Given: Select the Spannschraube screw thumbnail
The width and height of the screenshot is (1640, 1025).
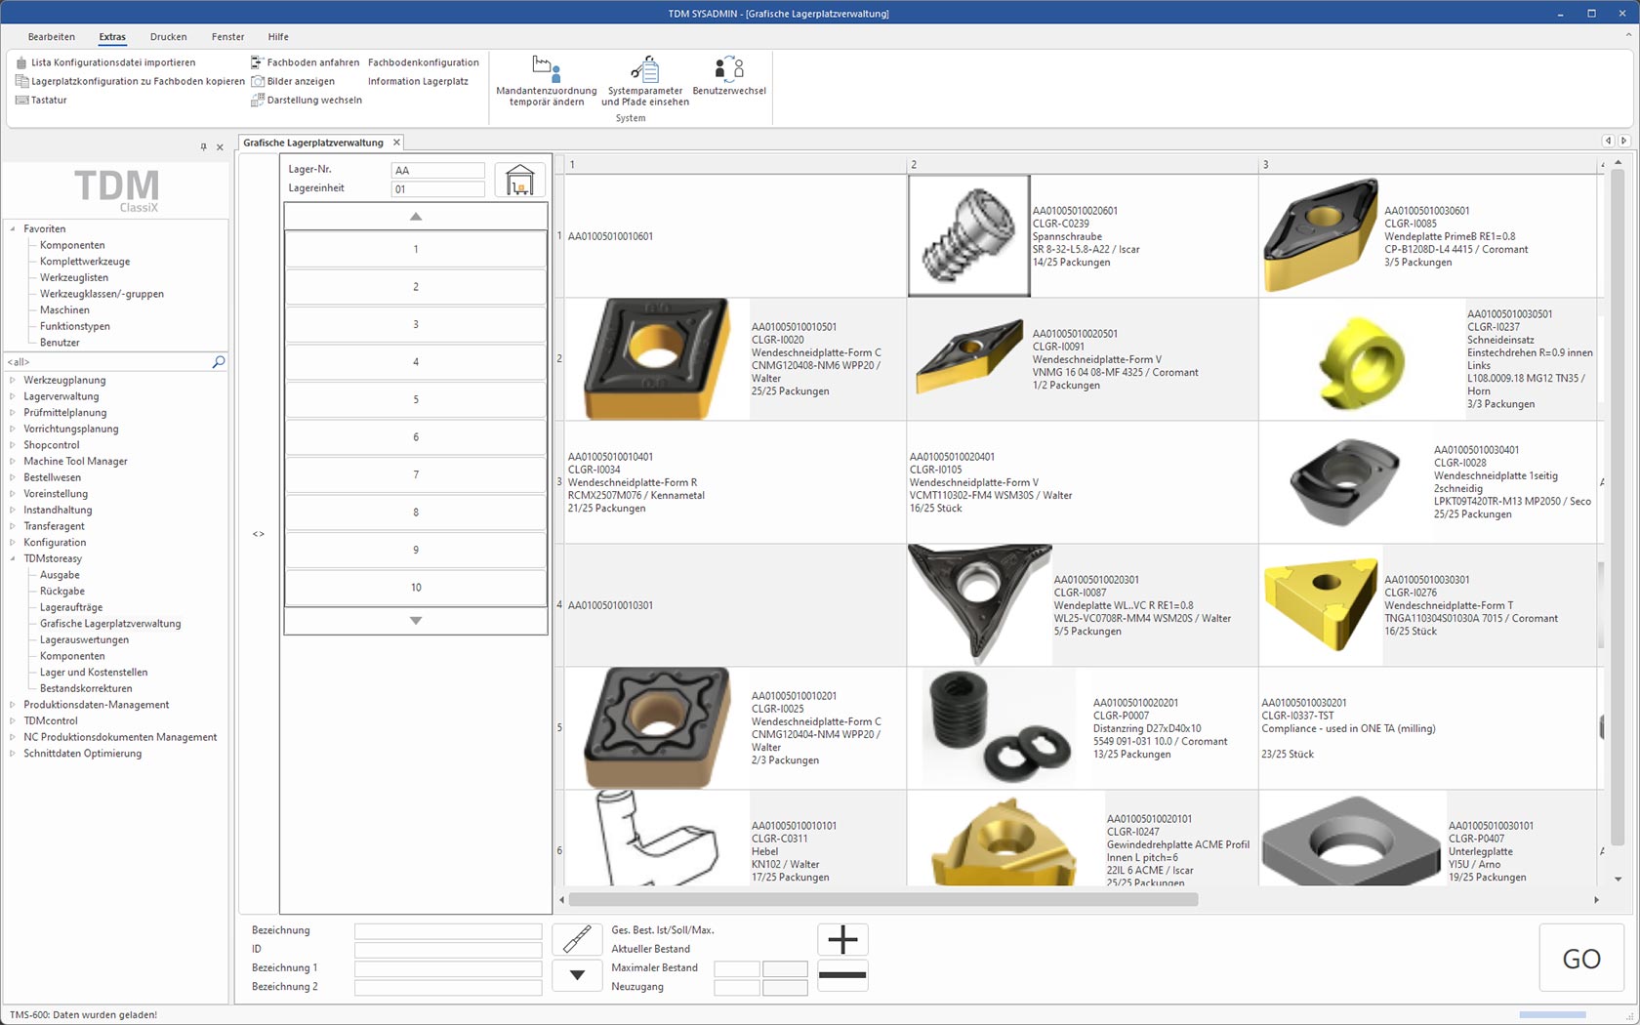Looking at the screenshot, I should [968, 236].
